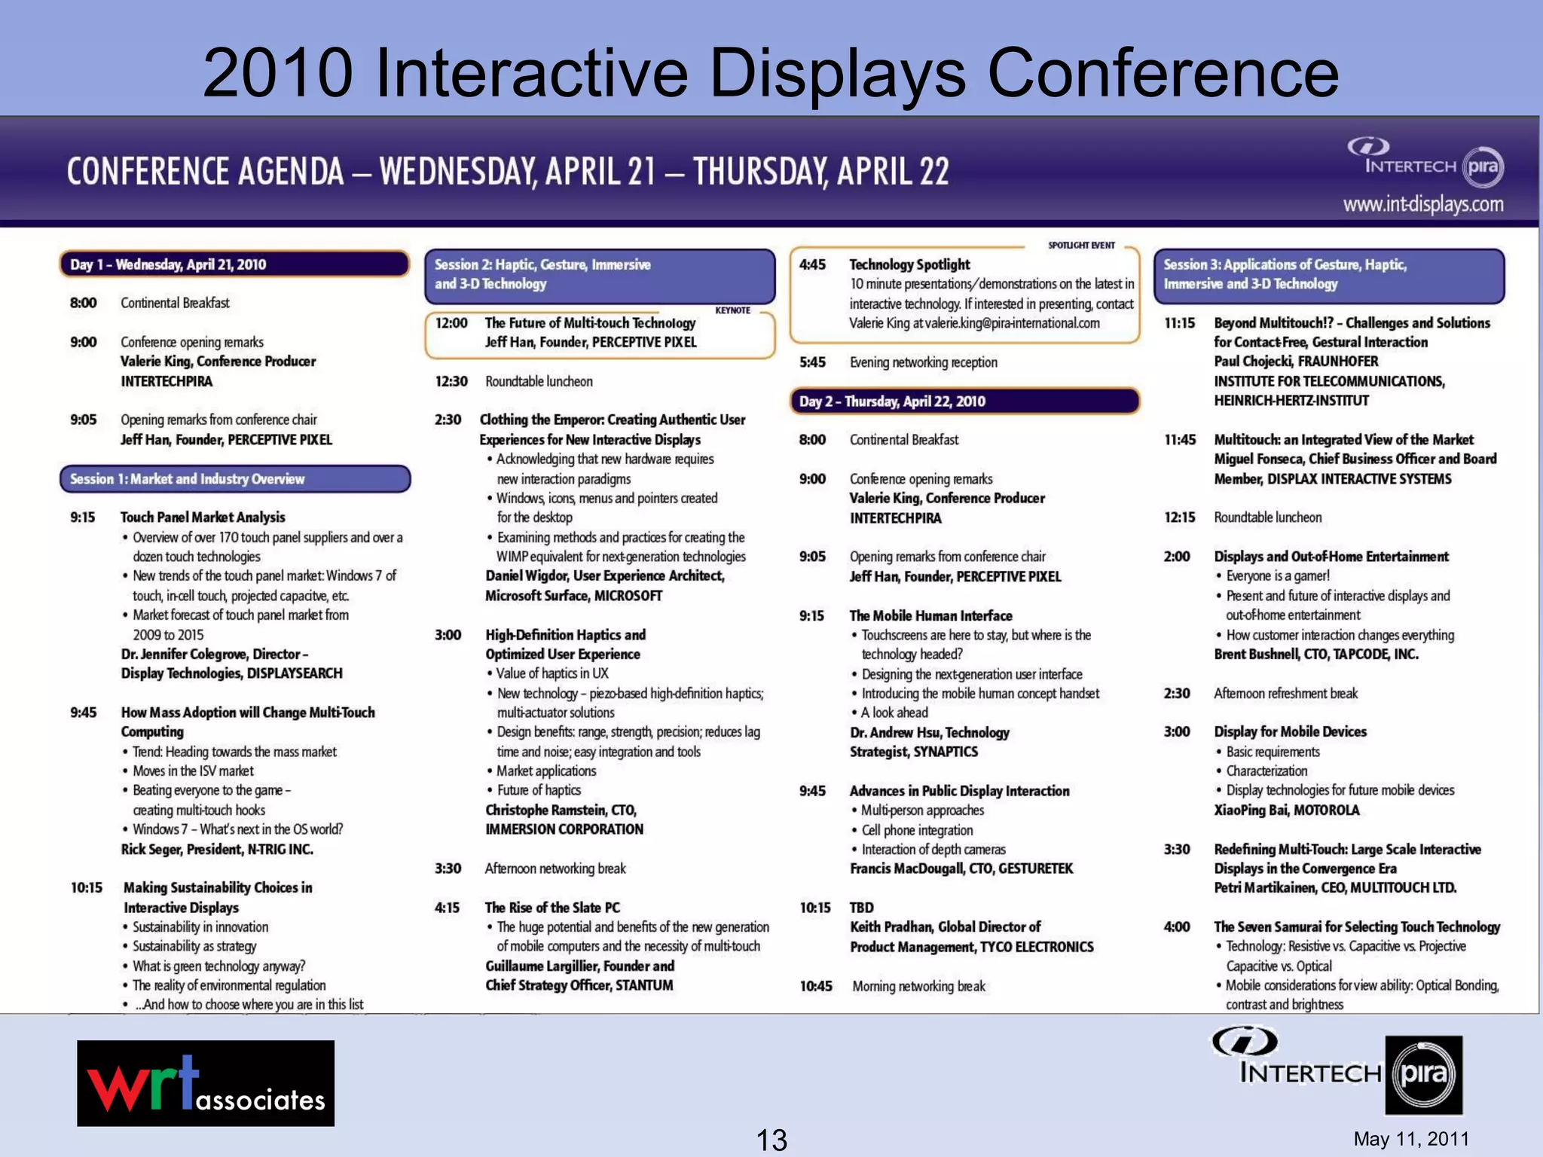Click the 'SPOTLIGHT EVENT' label
The image size is (1543, 1157).
coord(1081,245)
